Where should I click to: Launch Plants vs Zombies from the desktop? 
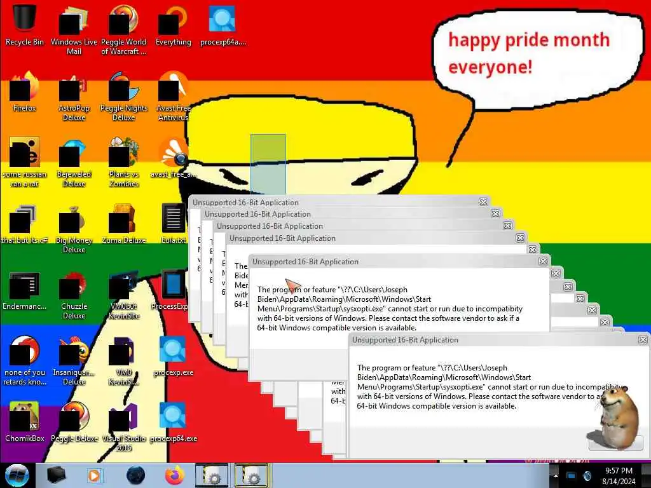124,162
